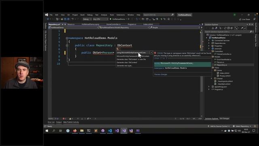
Task: Collapse the Repository class outlining toggle
Action: point(67,45)
